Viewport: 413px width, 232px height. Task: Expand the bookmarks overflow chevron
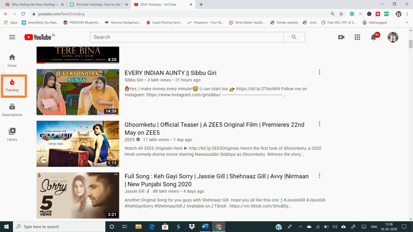(x=407, y=23)
